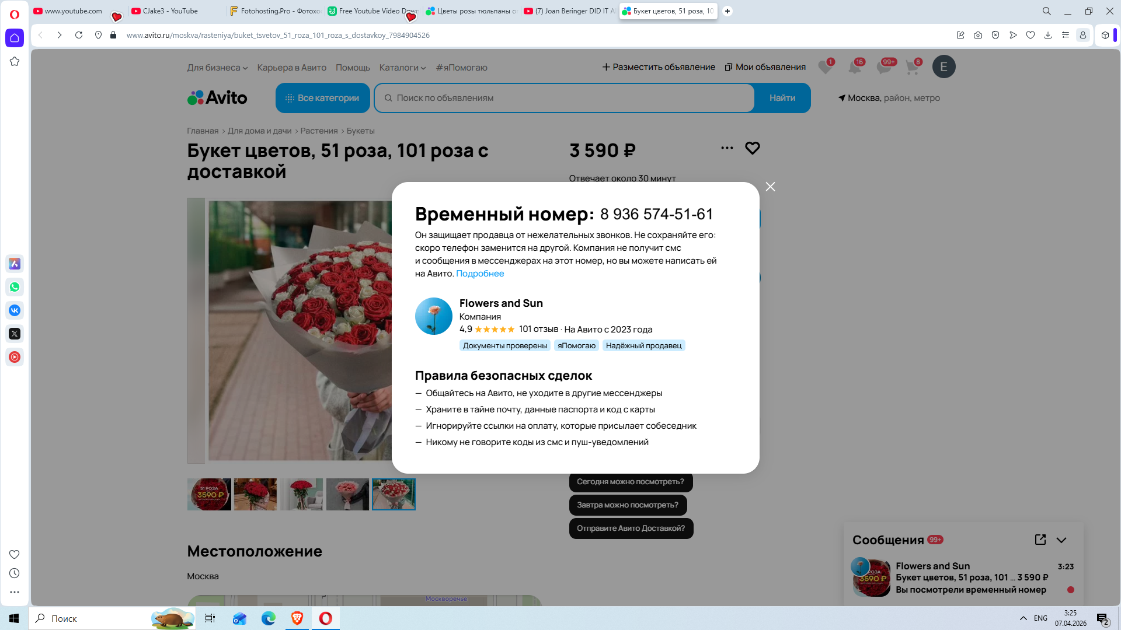The width and height of the screenshot is (1121, 630).
Task: Open WhatsApp in Opera sidebar
Action: coord(15,287)
